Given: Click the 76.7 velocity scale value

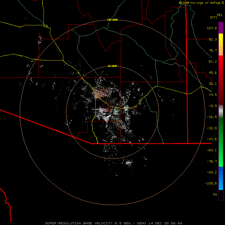Looking at the screenshot, I should pyautogui.click(x=213, y=50).
